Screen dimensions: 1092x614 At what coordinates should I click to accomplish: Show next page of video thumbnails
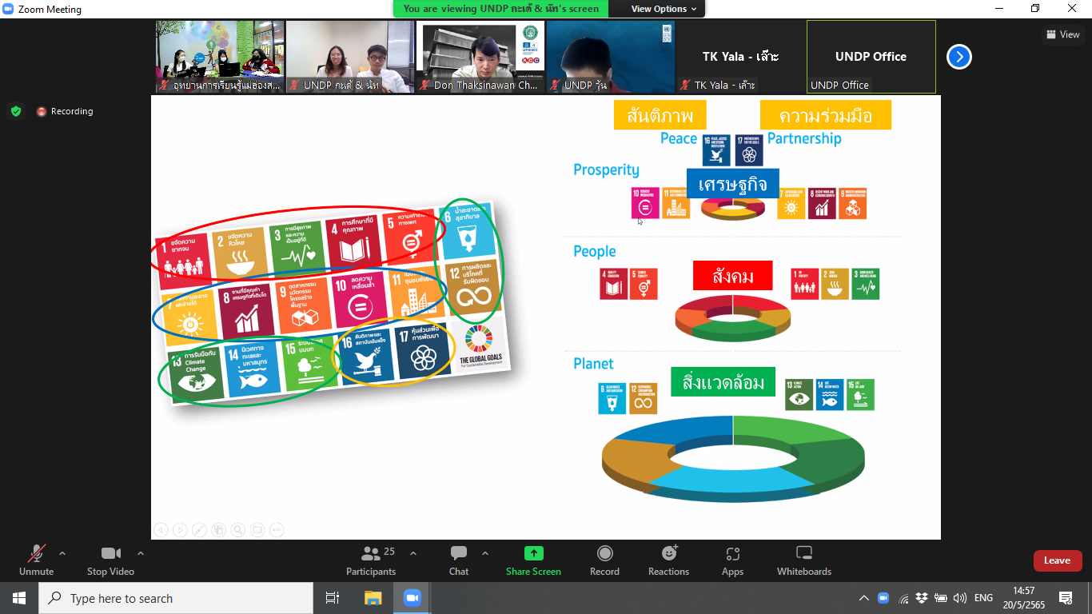point(959,57)
